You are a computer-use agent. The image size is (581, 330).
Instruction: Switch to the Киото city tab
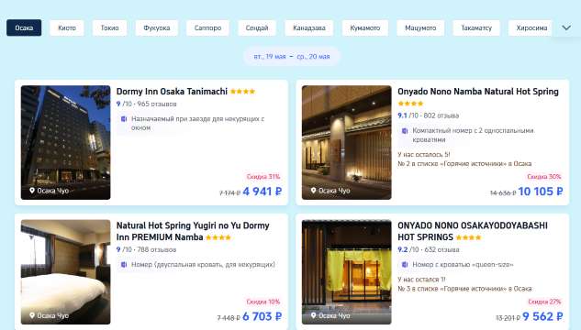point(67,27)
